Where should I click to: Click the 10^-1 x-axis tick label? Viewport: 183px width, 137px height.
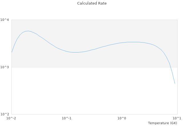(x=67, y=118)
